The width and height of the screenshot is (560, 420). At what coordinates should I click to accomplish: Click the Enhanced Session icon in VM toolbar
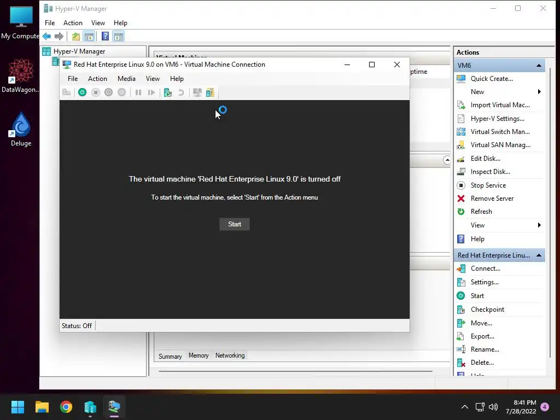tap(197, 92)
